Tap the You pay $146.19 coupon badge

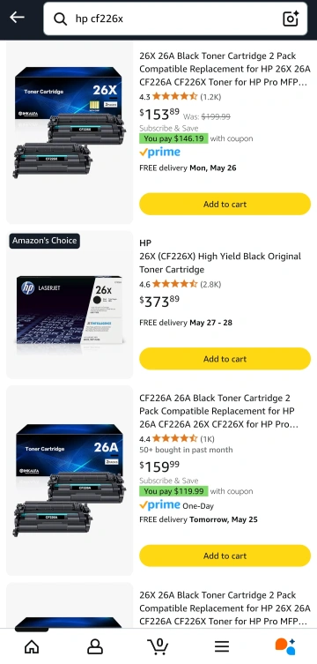[x=173, y=138]
